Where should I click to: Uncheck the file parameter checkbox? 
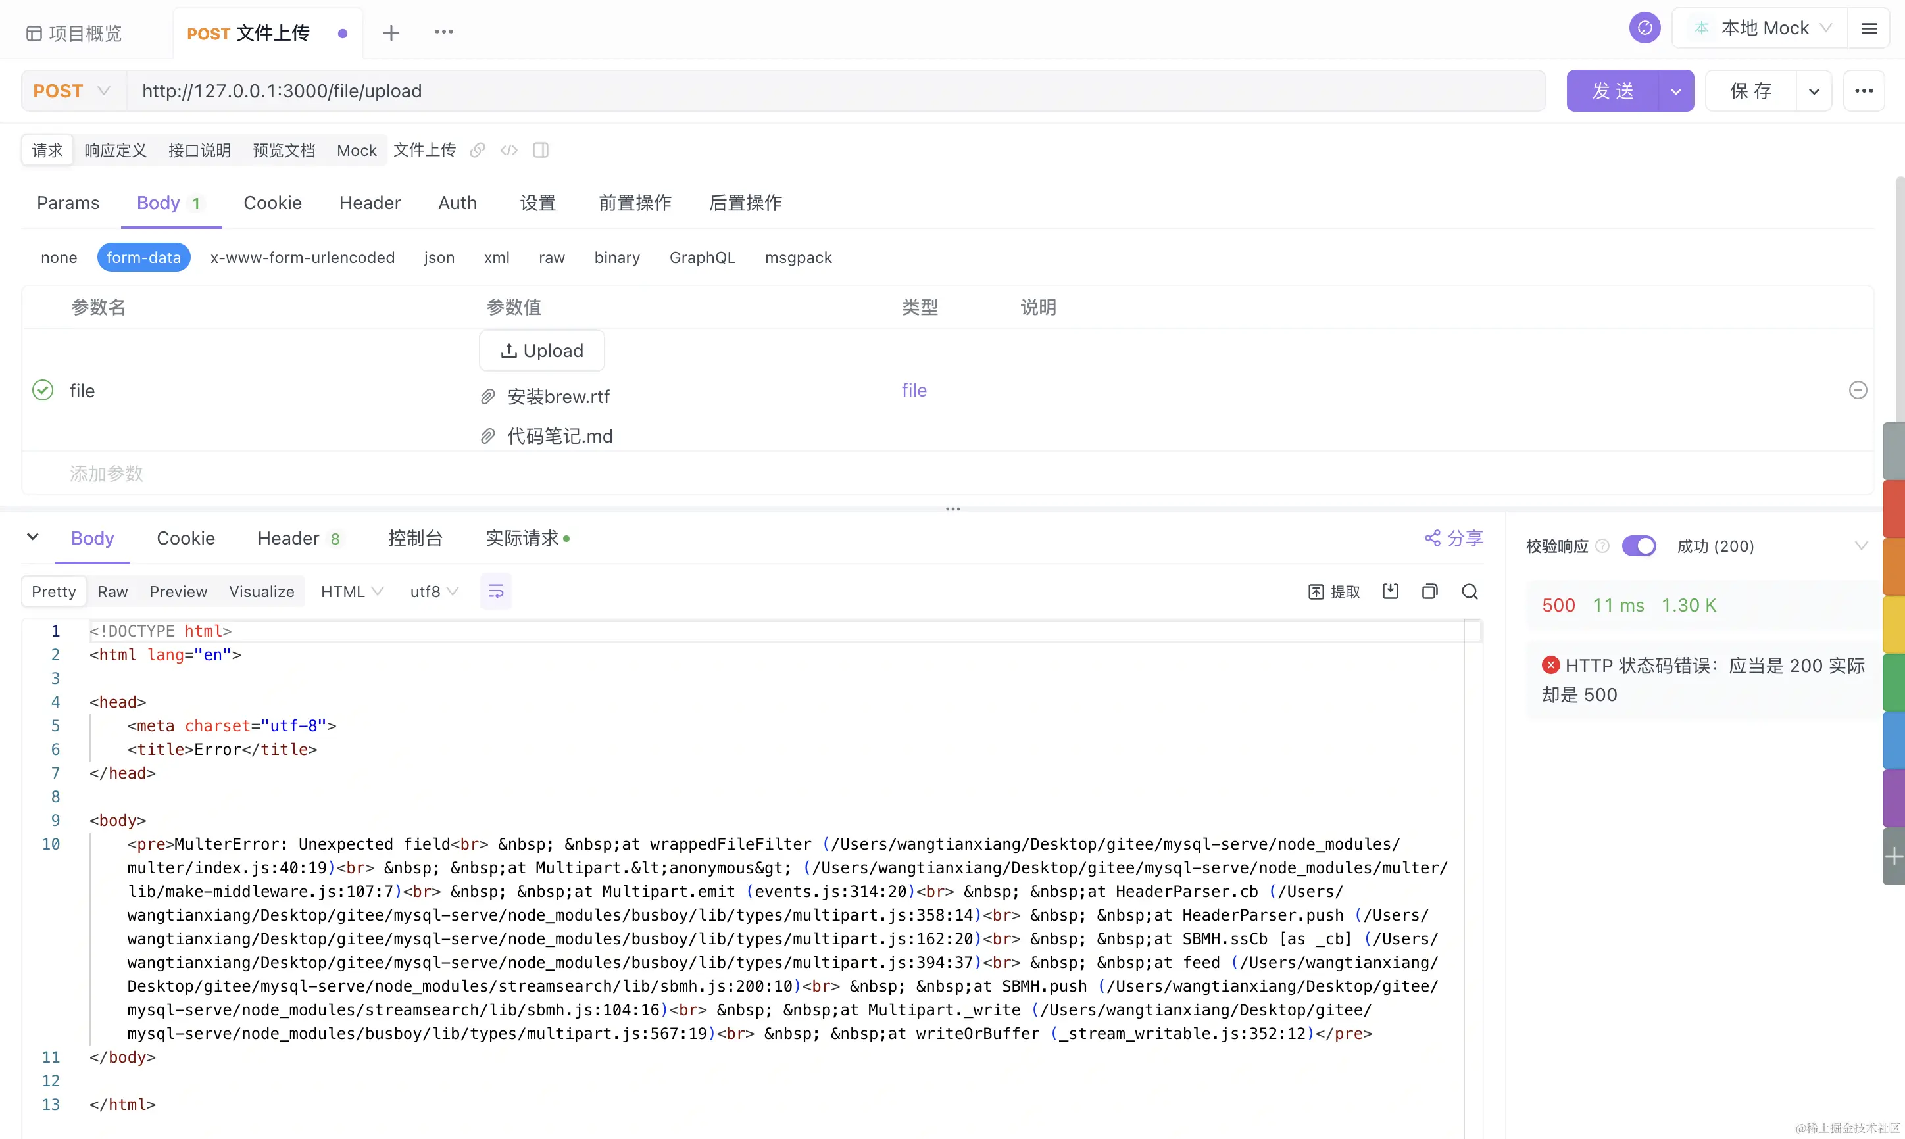tap(43, 390)
